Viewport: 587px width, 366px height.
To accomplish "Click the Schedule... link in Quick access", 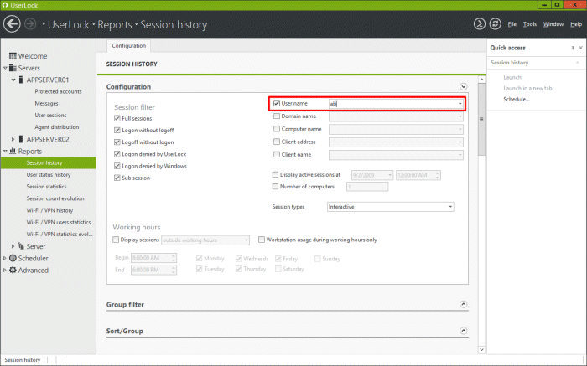I will 516,100.
